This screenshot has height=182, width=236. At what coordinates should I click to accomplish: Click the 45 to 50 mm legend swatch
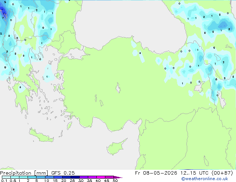point(109,177)
